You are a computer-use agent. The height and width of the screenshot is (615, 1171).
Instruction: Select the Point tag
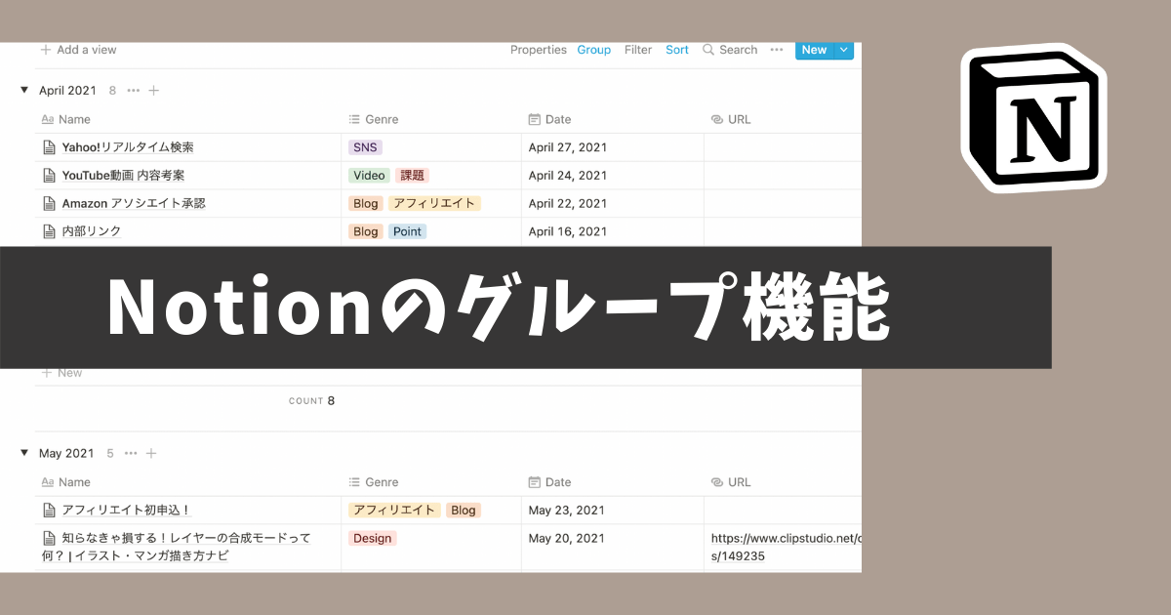[x=408, y=231]
